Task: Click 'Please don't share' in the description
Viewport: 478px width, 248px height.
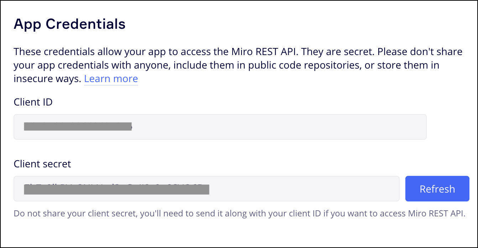Action: click(420, 52)
